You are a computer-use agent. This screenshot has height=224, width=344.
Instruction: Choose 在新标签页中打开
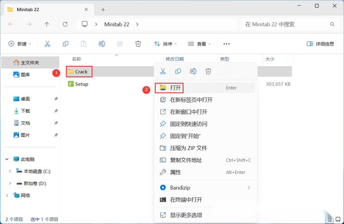click(x=205, y=100)
